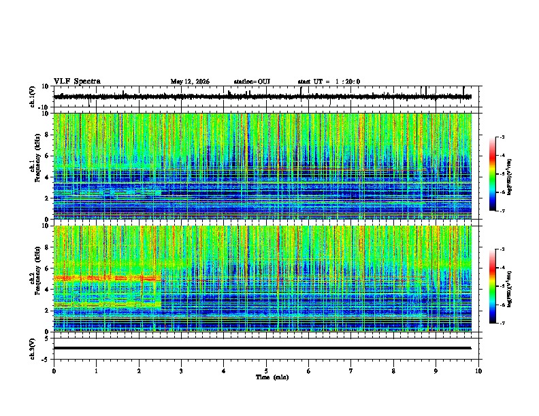Click the -7 label on ch.2 color bar
This screenshot has height=416, width=539.
(x=502, y=323)
